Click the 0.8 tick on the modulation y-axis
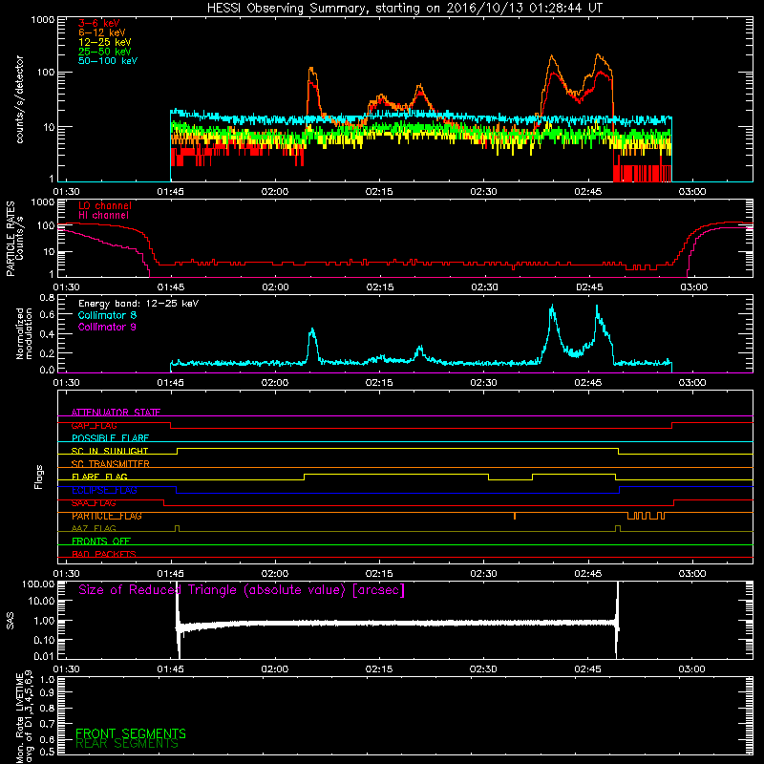This screenshot has height=764, width=764. click(x=47, y=297)
